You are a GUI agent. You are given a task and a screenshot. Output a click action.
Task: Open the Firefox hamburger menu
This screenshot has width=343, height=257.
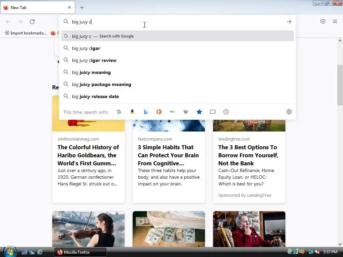tap(335, 21)
